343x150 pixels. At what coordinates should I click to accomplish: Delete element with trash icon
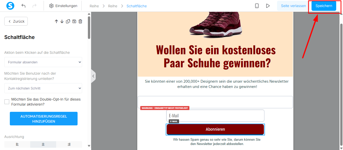pos(80,21)
